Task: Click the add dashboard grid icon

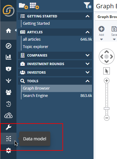Action: point(34,6)
